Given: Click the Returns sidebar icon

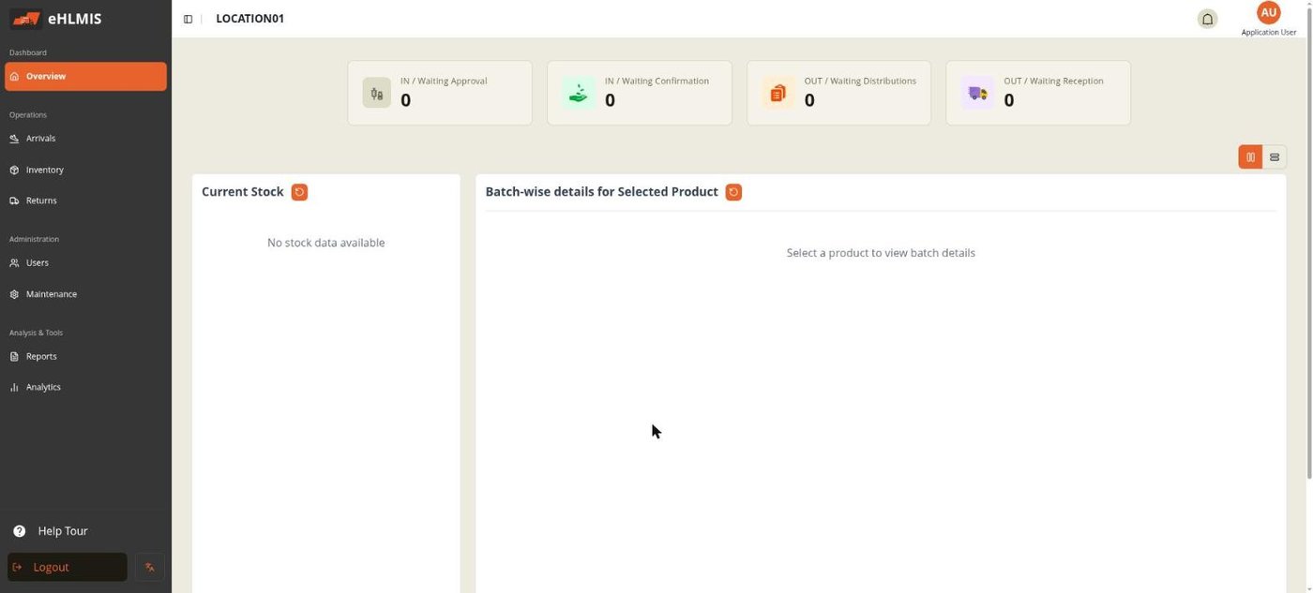Looking at the screenshot, I should tap(14, 200).
